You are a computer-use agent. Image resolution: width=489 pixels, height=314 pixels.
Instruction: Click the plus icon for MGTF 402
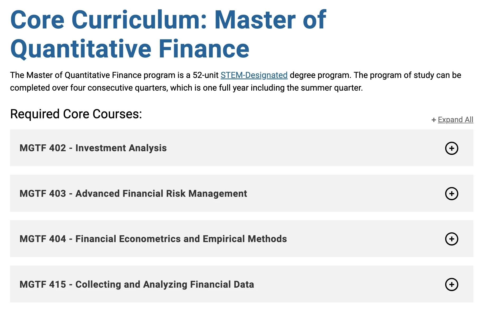pyautogui.click(x=452, y=148)
